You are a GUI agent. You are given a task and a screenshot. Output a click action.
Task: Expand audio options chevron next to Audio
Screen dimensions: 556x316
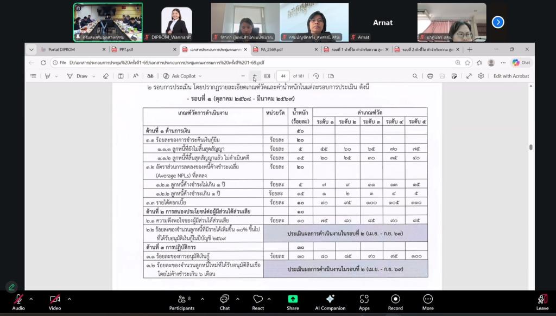click(x=31, y=299)
